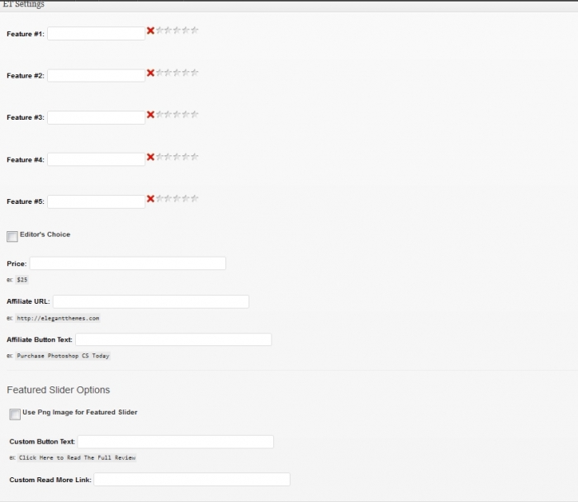Give Feature #2 a one-star rating

tap(160, 73)
